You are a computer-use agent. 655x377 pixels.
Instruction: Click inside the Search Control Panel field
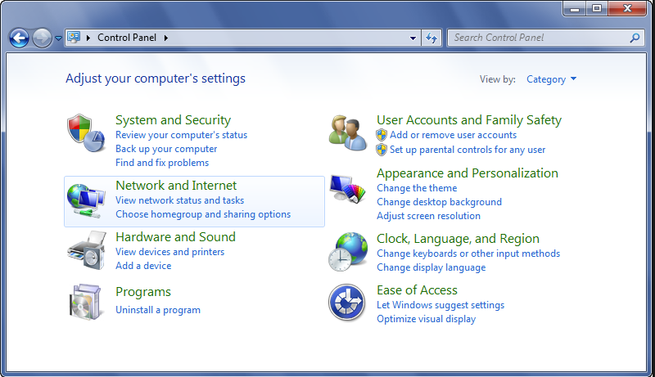click(536, 38)
